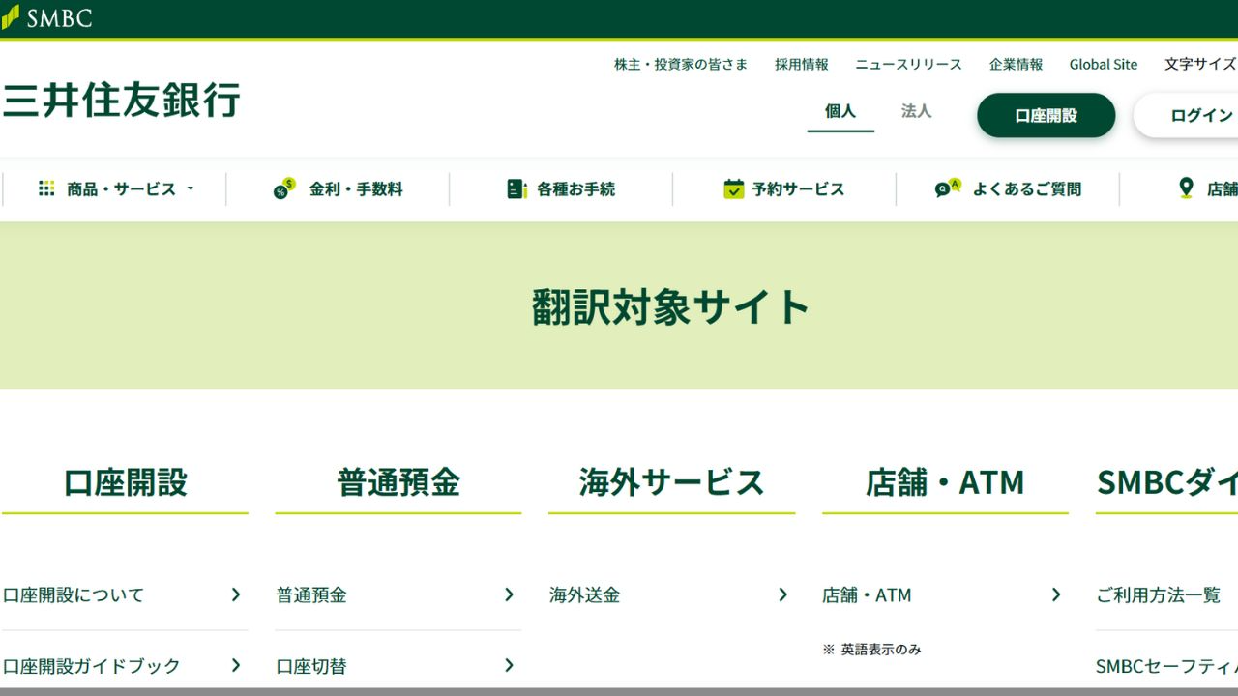
Task: Open the 採用情報 link
Action: point(802,64)
